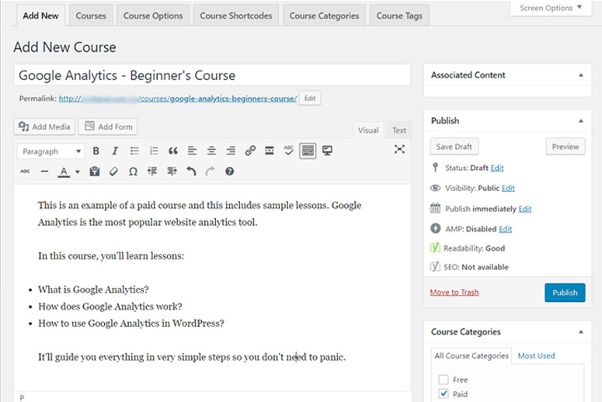Screen dimensions: 602x402
Task: Click the Add Media button
Action: [44, 126]
